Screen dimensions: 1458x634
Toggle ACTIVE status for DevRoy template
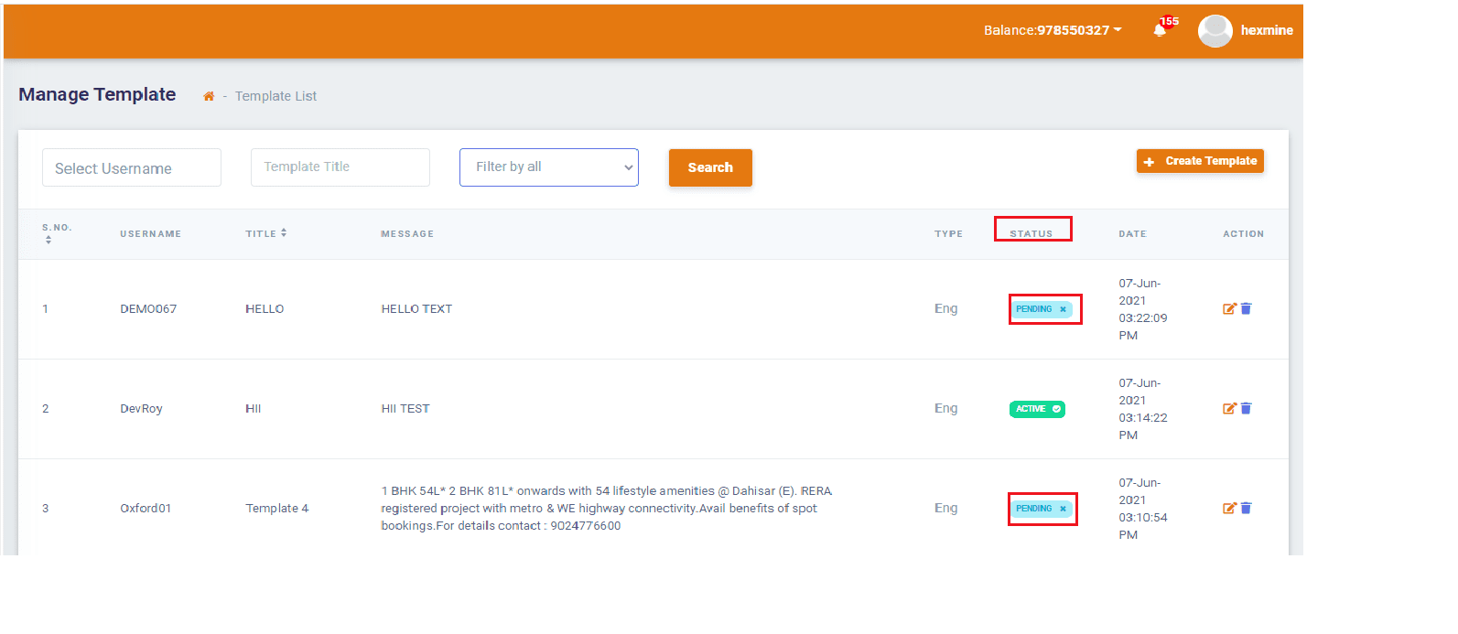tap(1036, 409)
